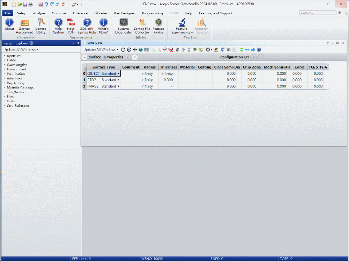349x262 pixels.
Task: Click the Radius column header
Action: coord(150,67)
